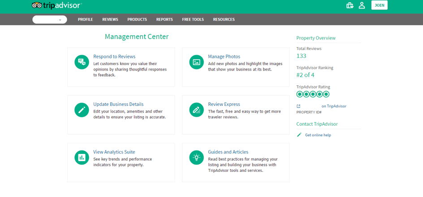
Task: Follow the Get online help link
Action: (318, 135)
